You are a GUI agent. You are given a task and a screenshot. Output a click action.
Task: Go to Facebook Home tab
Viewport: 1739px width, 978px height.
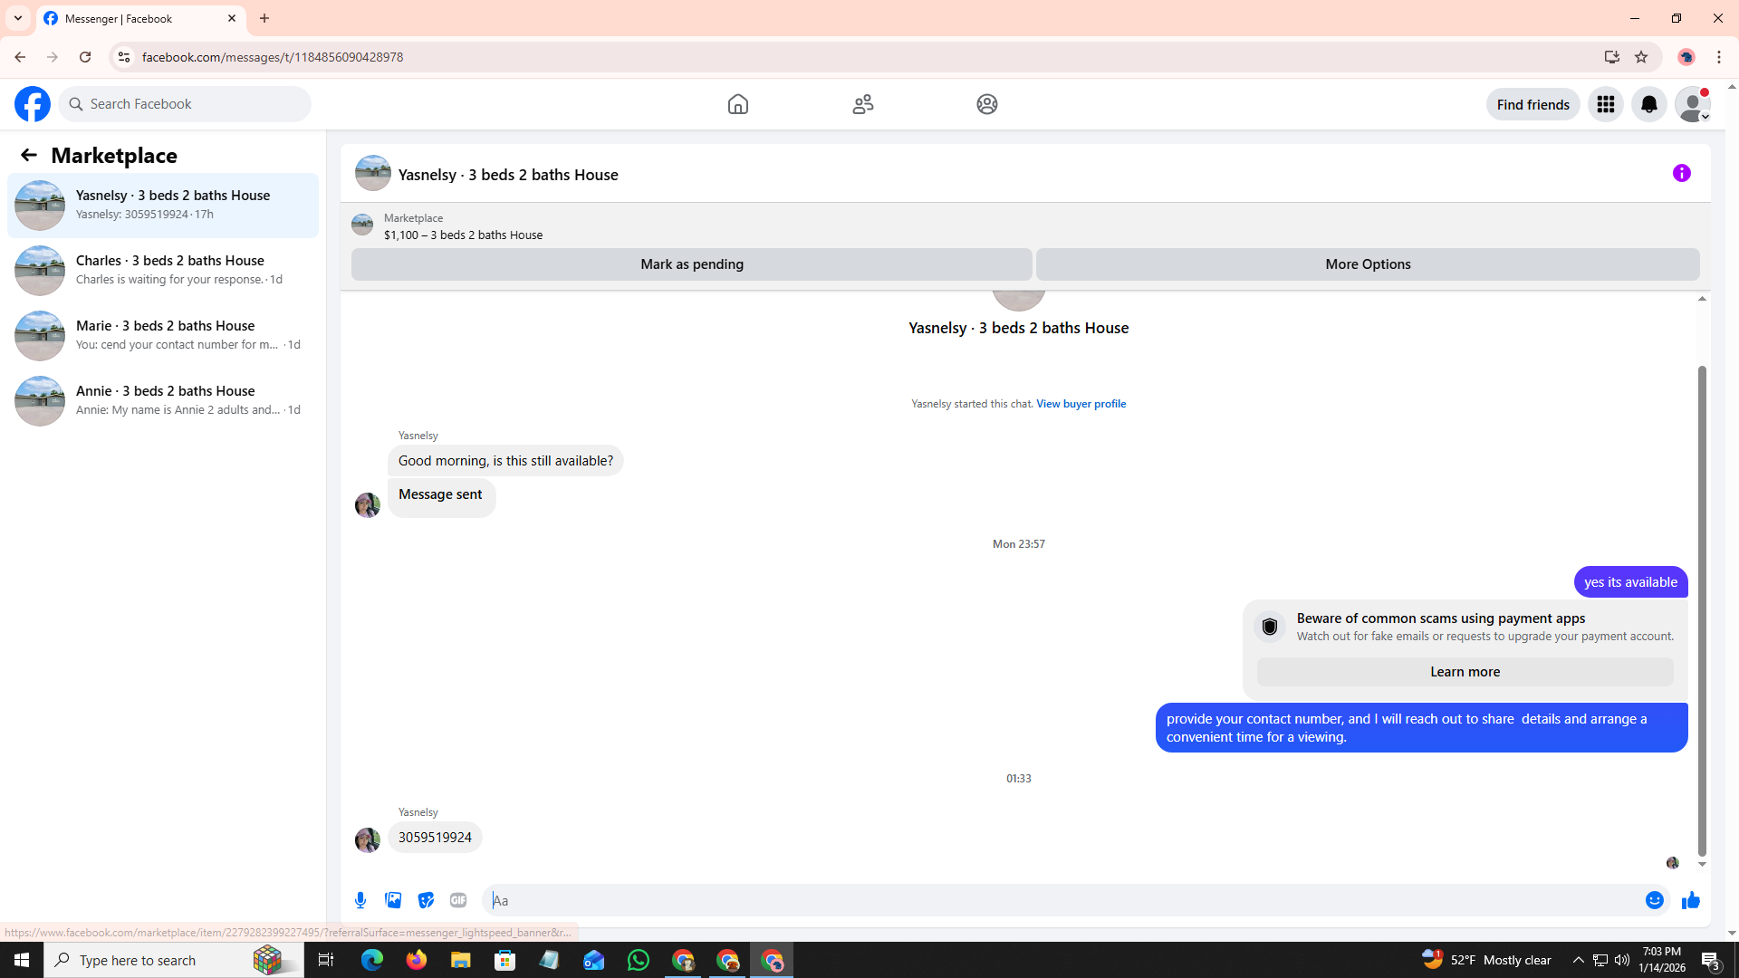pos(737,104)
